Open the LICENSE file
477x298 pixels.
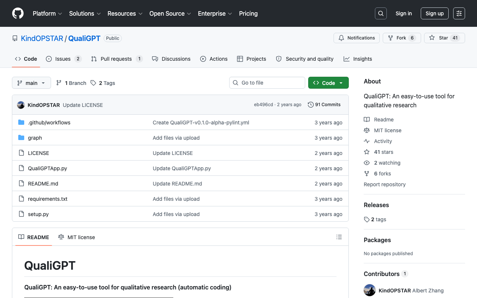[x=38, y=153]
